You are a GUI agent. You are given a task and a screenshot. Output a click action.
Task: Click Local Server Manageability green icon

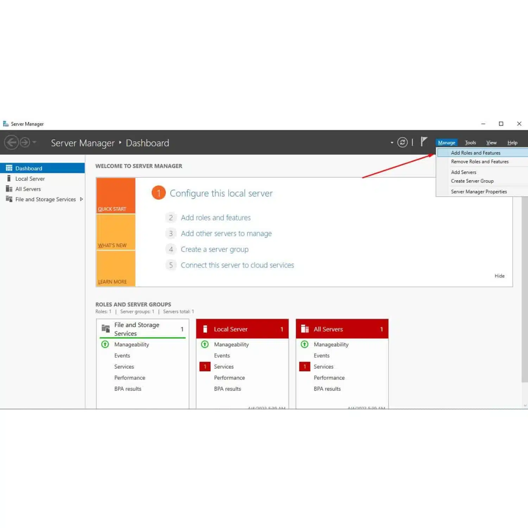(205, 344)
